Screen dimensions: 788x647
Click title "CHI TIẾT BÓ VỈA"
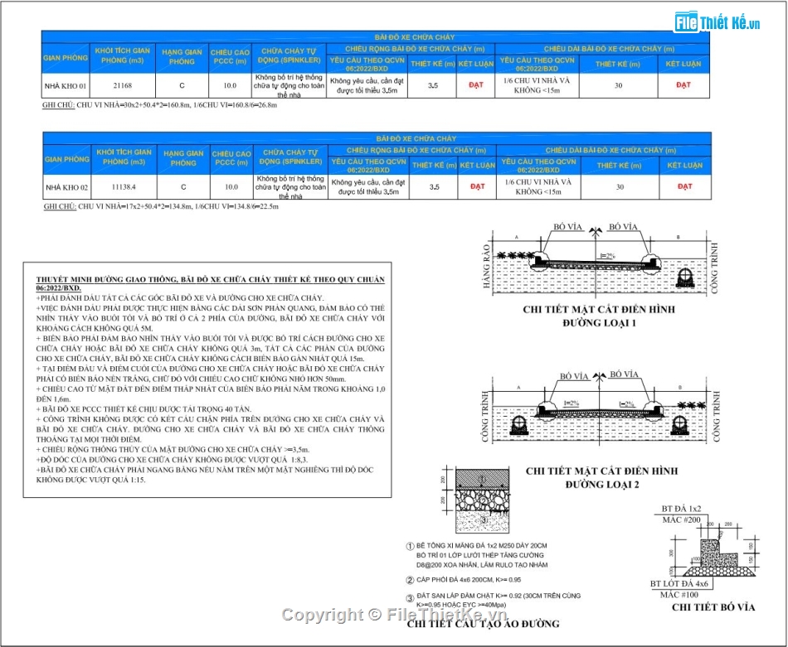[713, 607]
